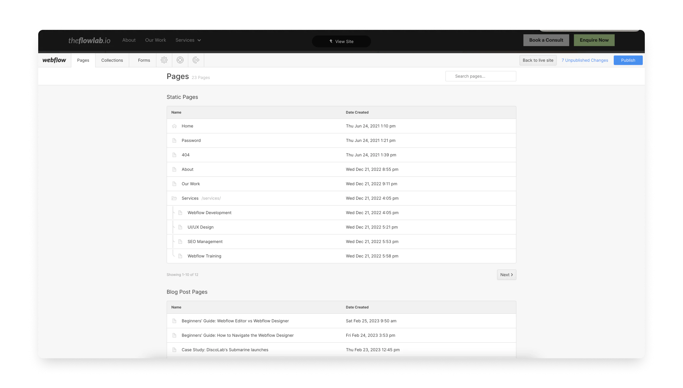
Task: Open the Webflow Development page
Action: pos(341,213)
